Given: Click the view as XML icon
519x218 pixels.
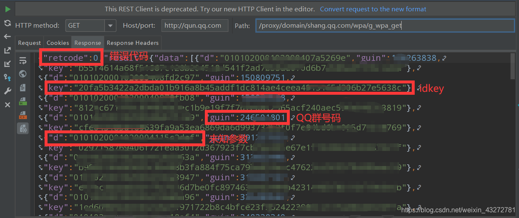Looking at the screenshot, I should click(x=23, y=115).
